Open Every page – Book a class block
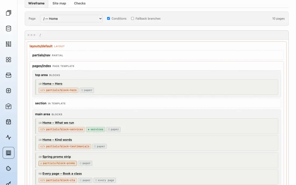The image size is (296, 185). (62, 173)
